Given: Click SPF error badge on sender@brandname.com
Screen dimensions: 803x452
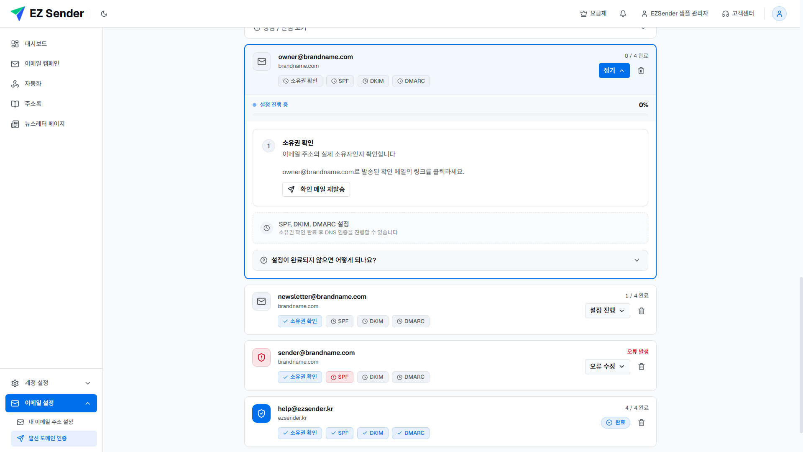Looking at the screenshot, I should (x=340, y=377).
